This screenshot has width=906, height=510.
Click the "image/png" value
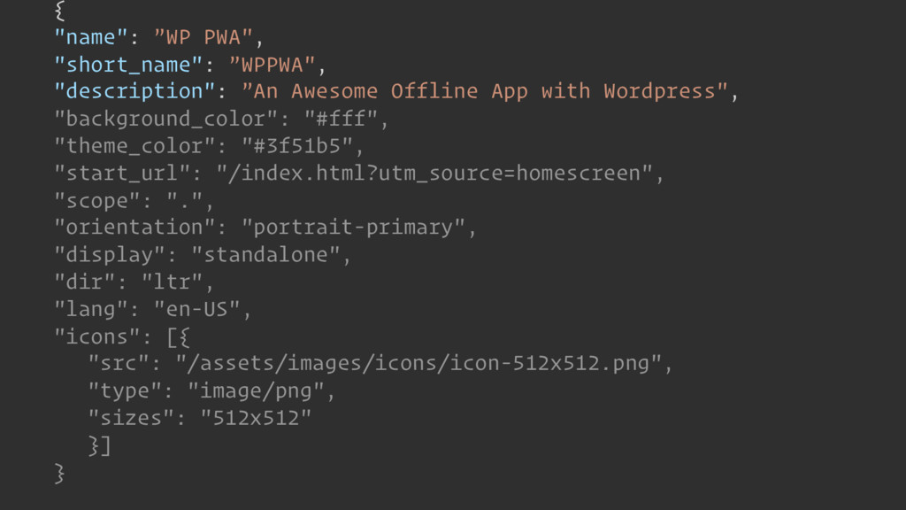257,390
